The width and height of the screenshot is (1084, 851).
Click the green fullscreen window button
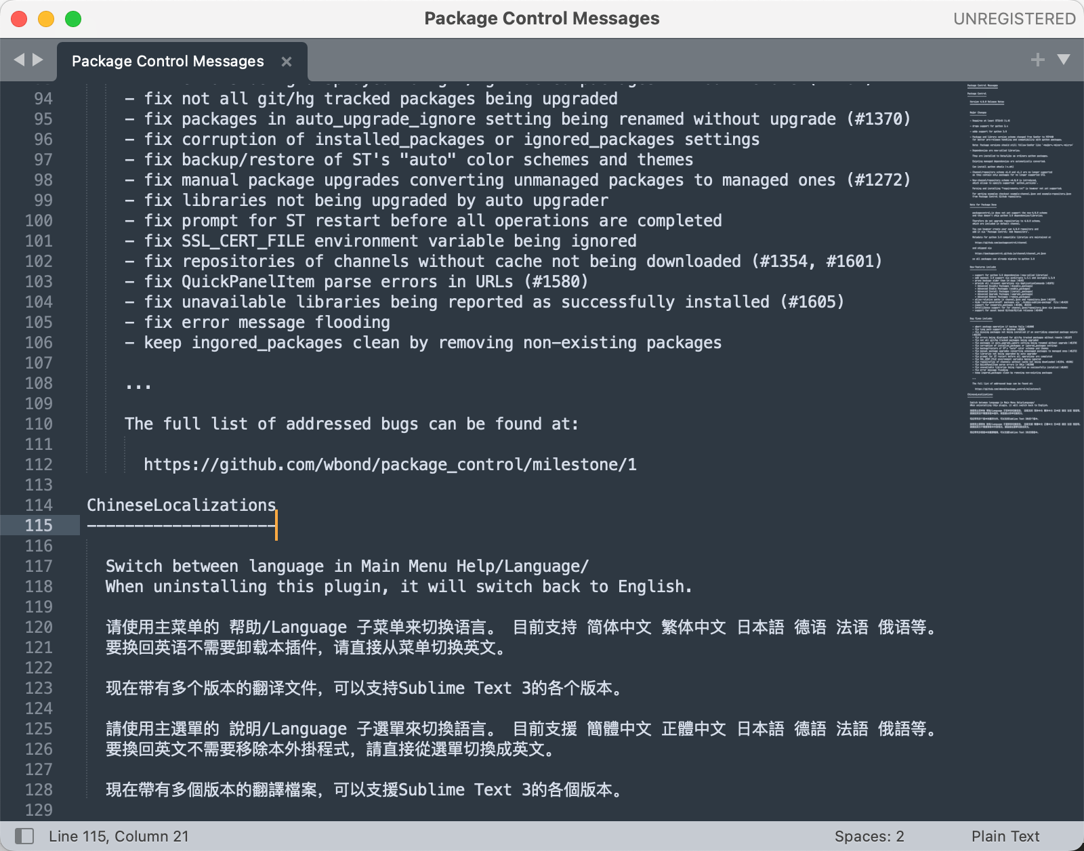(x=73, y=19)
